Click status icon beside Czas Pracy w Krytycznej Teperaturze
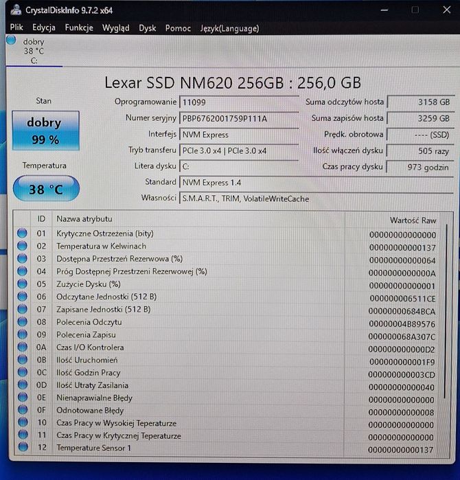Image resolution: width=460 pixels, height=480 pixels. (23, 435)
